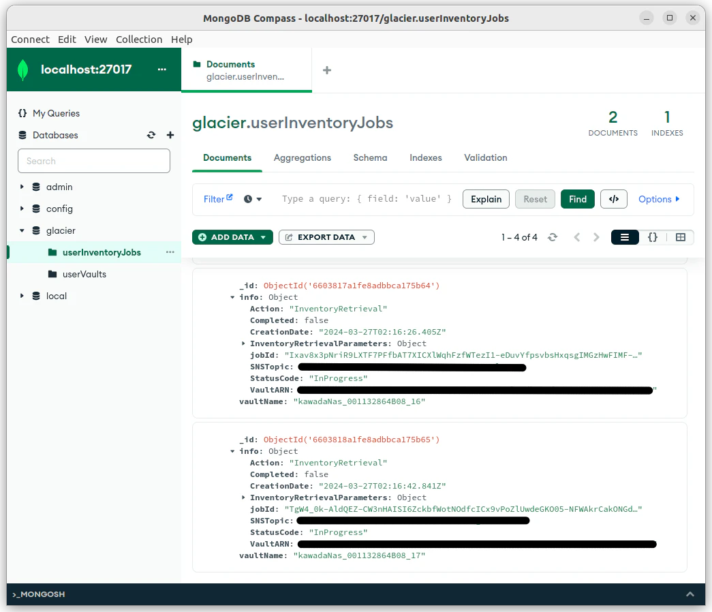The image size is (712, 612).
Task: Expand the MongoSH shell panel
Action: point(690,594)
